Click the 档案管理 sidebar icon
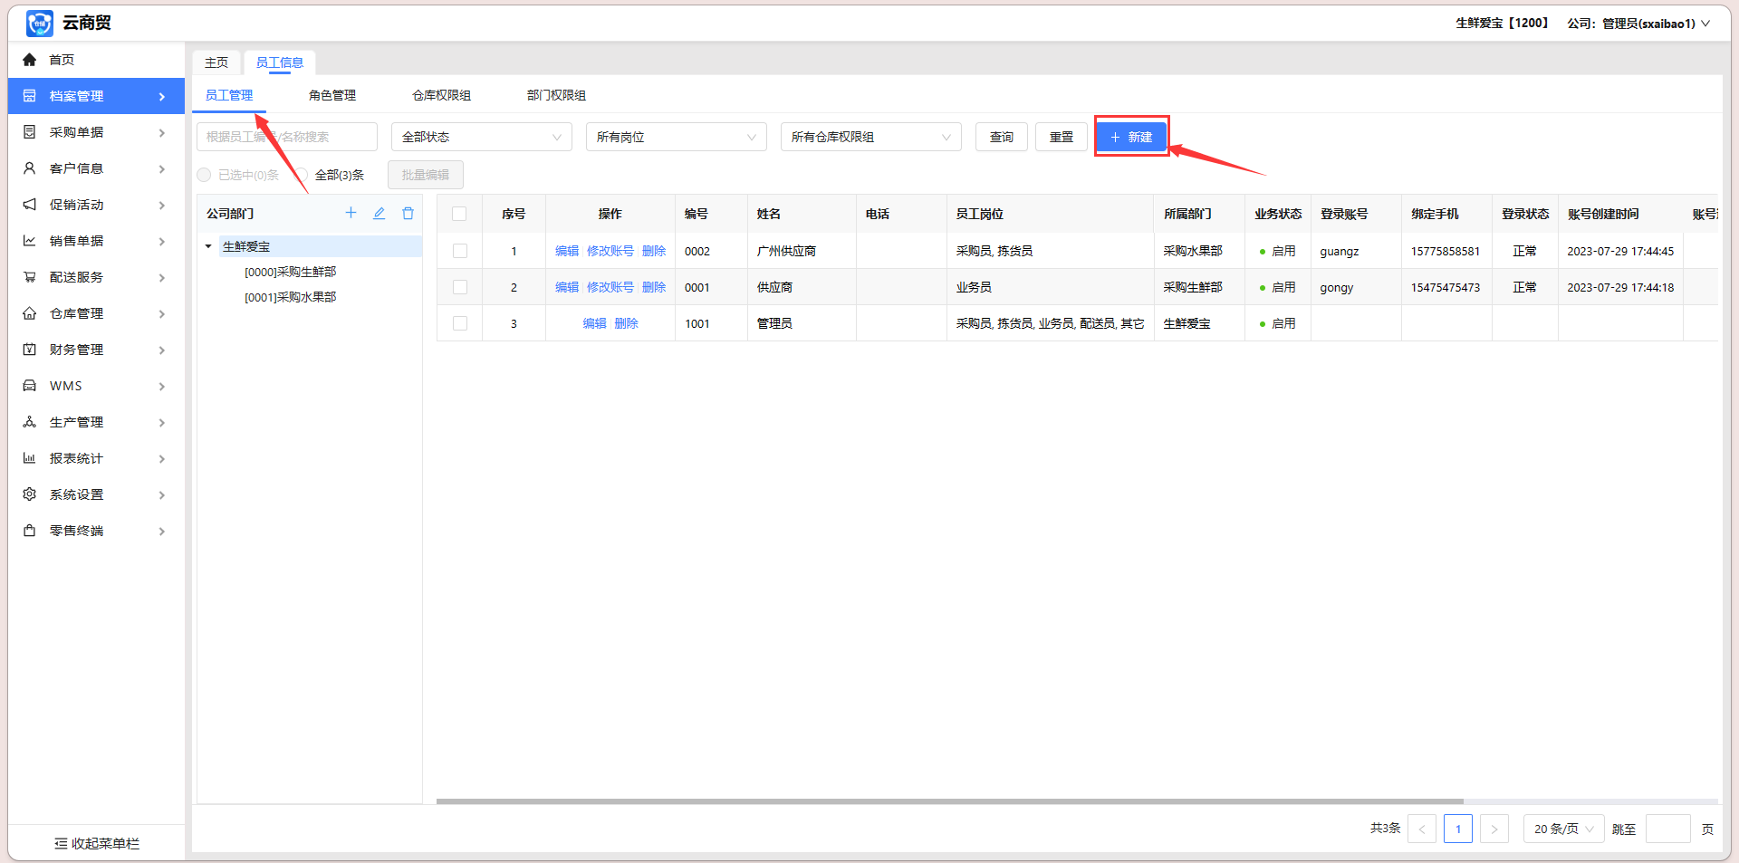The image size is (1739, 863). pos(30,96)
